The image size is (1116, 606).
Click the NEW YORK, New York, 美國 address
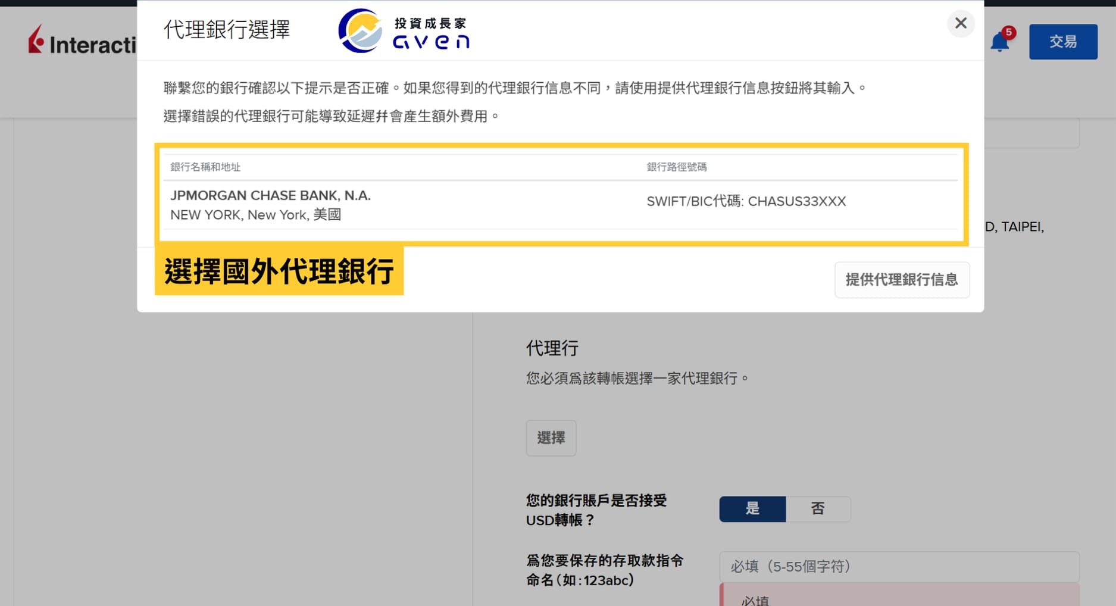255,215
